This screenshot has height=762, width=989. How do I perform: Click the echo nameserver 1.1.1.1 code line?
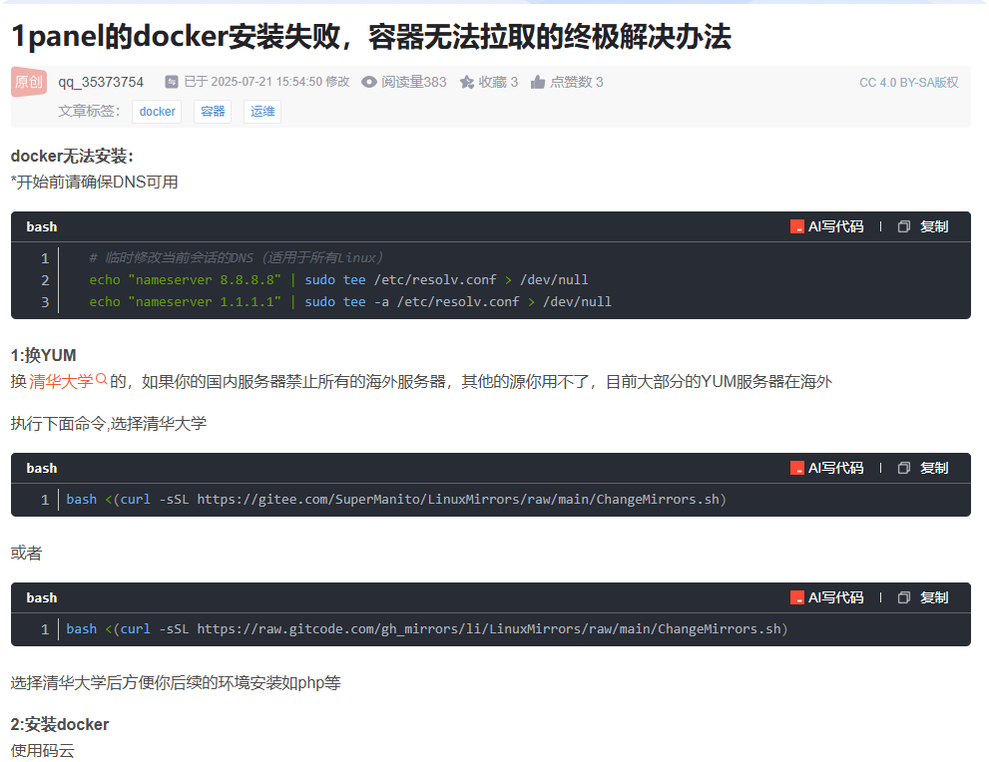tap(350, 302)
